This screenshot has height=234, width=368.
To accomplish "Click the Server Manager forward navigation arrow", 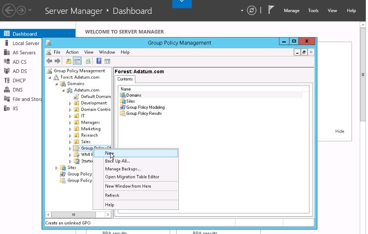I will (21, 10).
